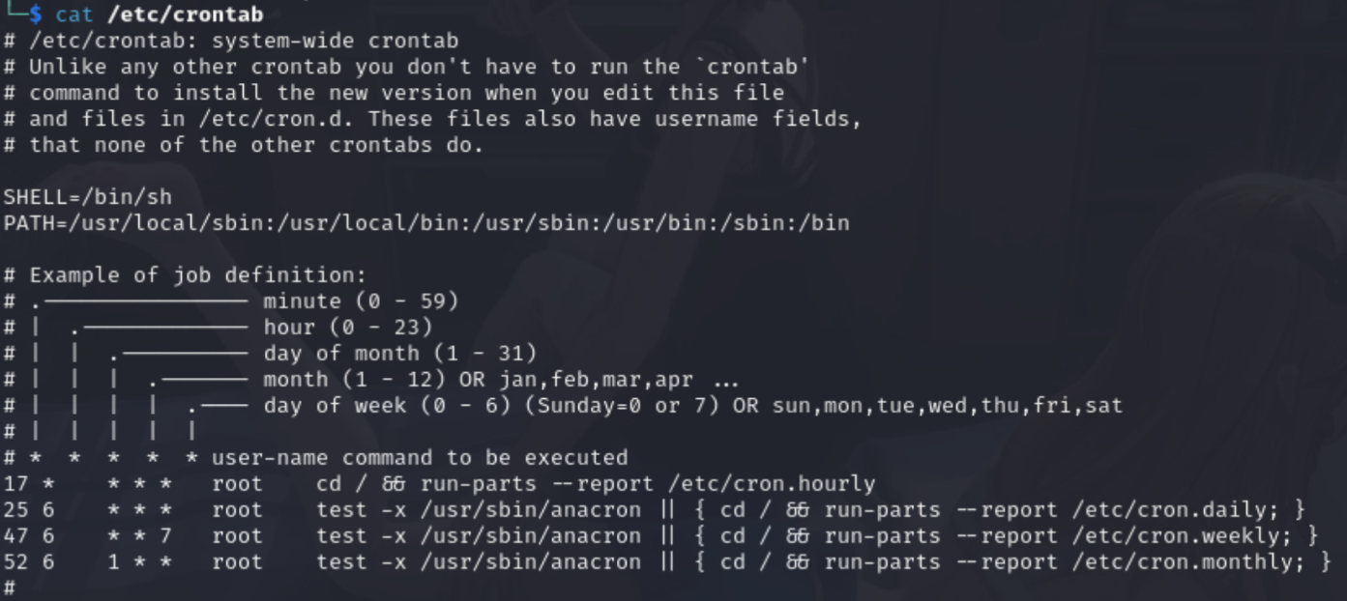Click the SHELL=/bin/sh line
The image size is (1347, 601).
[x=87, y=197]
